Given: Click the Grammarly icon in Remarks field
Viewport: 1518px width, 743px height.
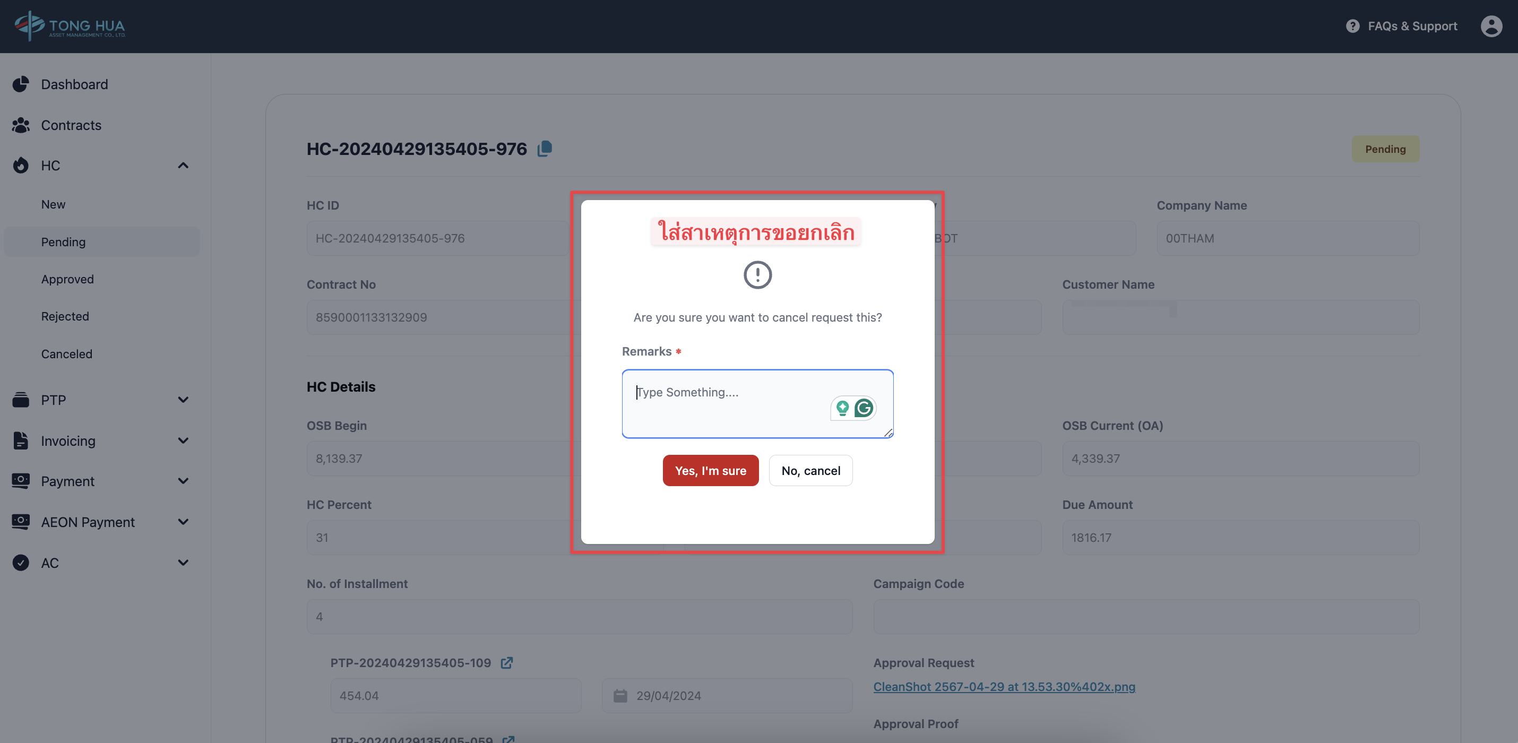Looking at the screenshot, I should pyautogui.click(x=864, y=408).
